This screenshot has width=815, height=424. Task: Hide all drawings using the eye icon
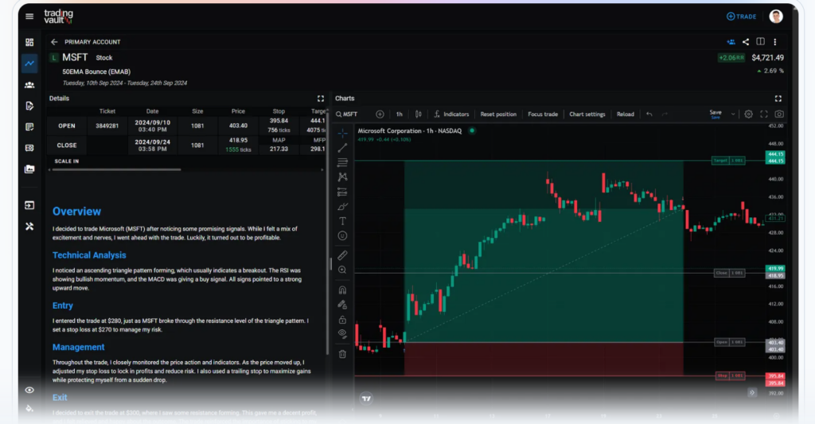[343, 334]
